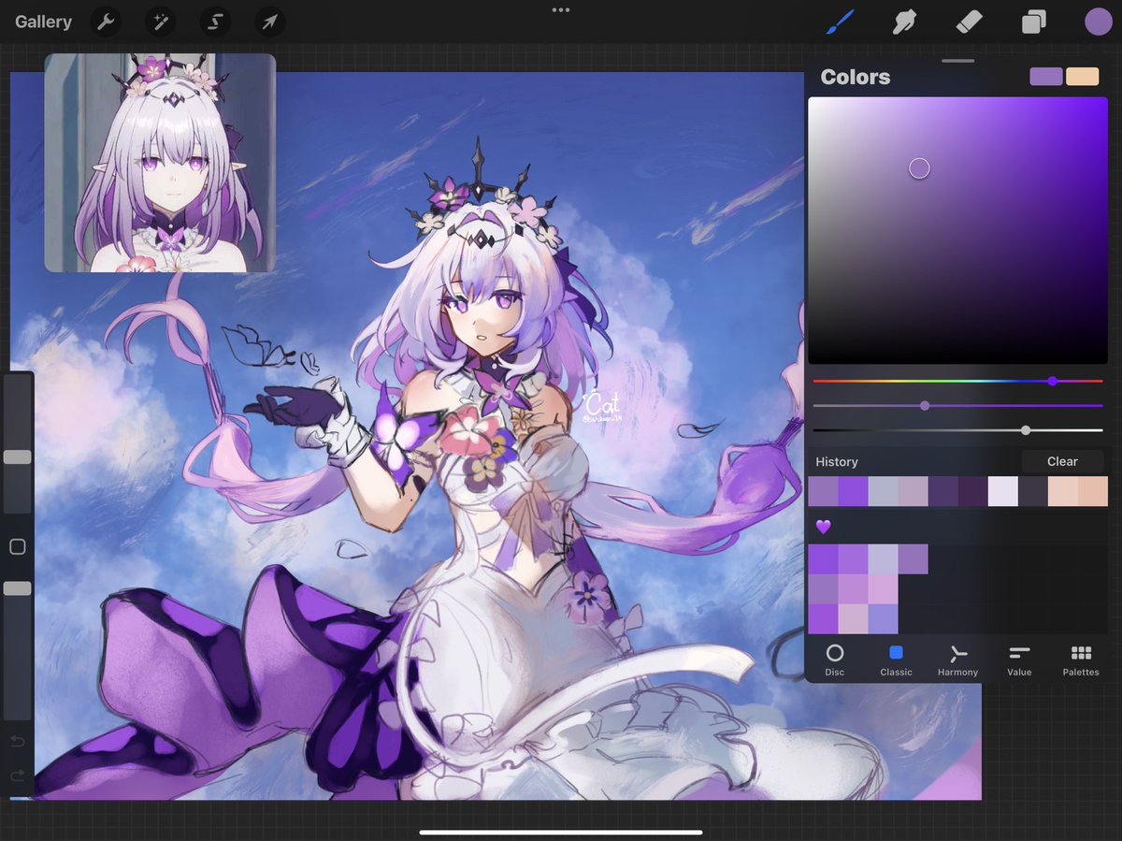Tap the reference image thumbnail
Screen dimensions: 1122x841
point(160,163)
